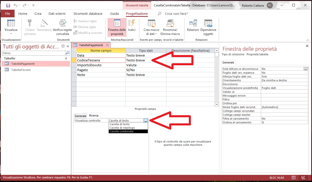
Task: Open the File menu
Action: pos(7,14)
